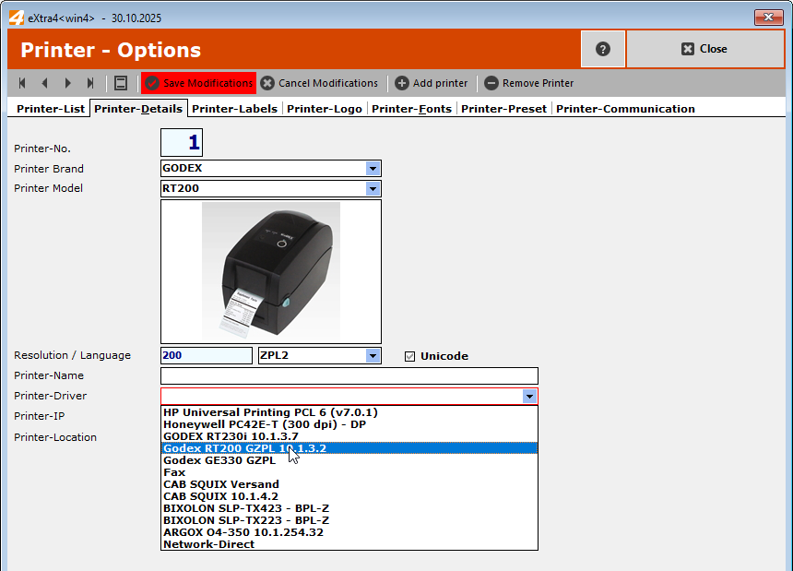Viewport: 793px width, 571px height.
Task: Select Network-Direct from driver list
Action: pos(208,544)
